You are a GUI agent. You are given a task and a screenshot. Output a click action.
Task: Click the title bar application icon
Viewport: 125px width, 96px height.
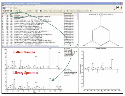coord(3,4)
